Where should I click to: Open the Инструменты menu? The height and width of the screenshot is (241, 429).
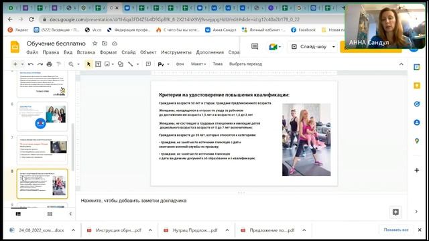pos(176,52)
